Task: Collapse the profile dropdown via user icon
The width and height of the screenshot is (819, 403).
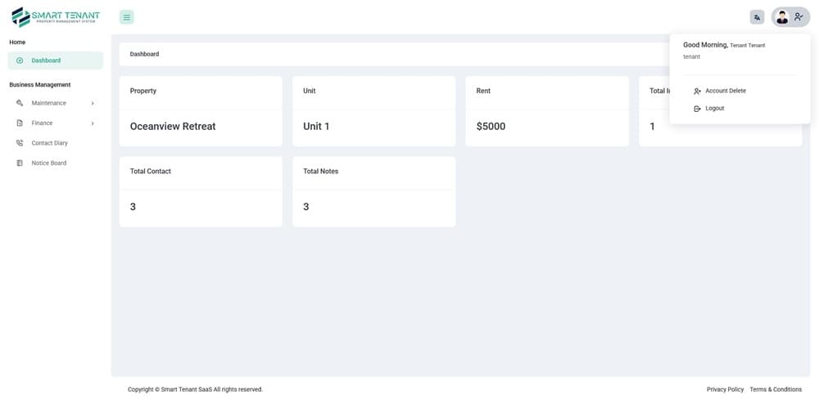Action: point(799,17)
